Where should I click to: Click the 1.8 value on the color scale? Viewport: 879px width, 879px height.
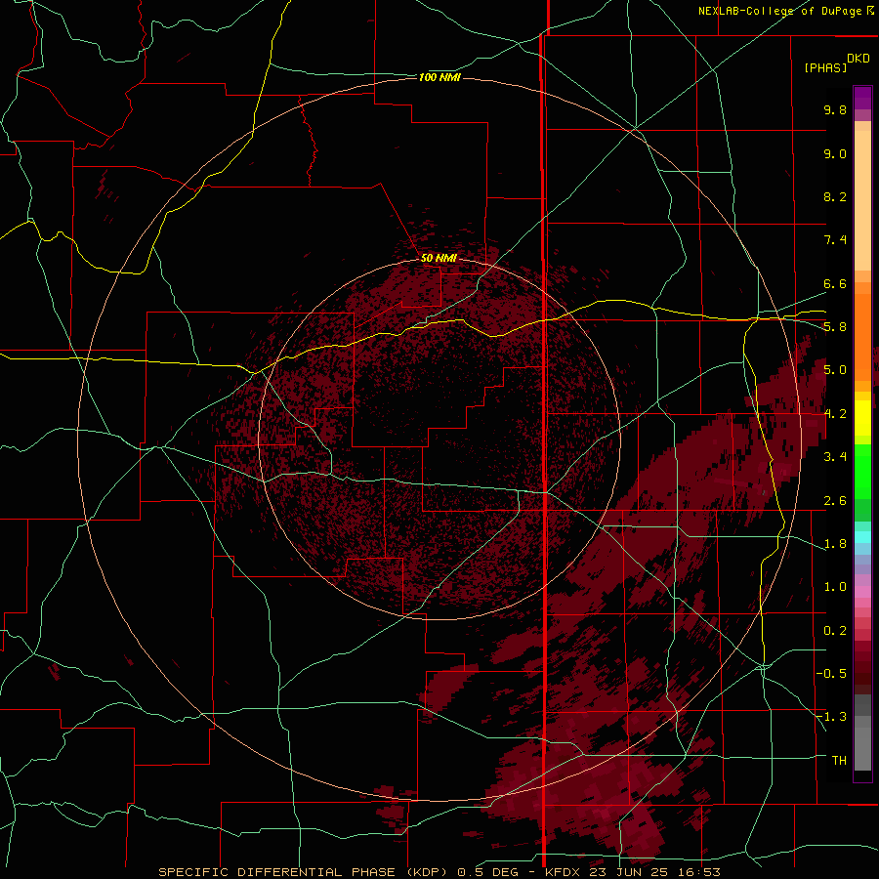coord(835,544)
